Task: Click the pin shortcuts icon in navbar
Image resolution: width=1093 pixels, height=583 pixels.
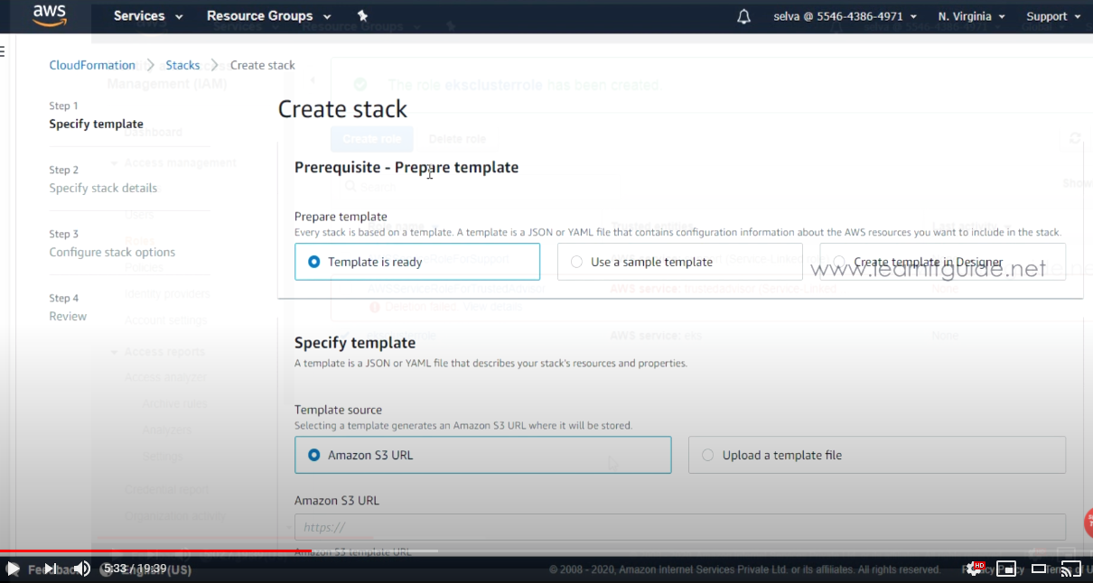Action: 363,16
